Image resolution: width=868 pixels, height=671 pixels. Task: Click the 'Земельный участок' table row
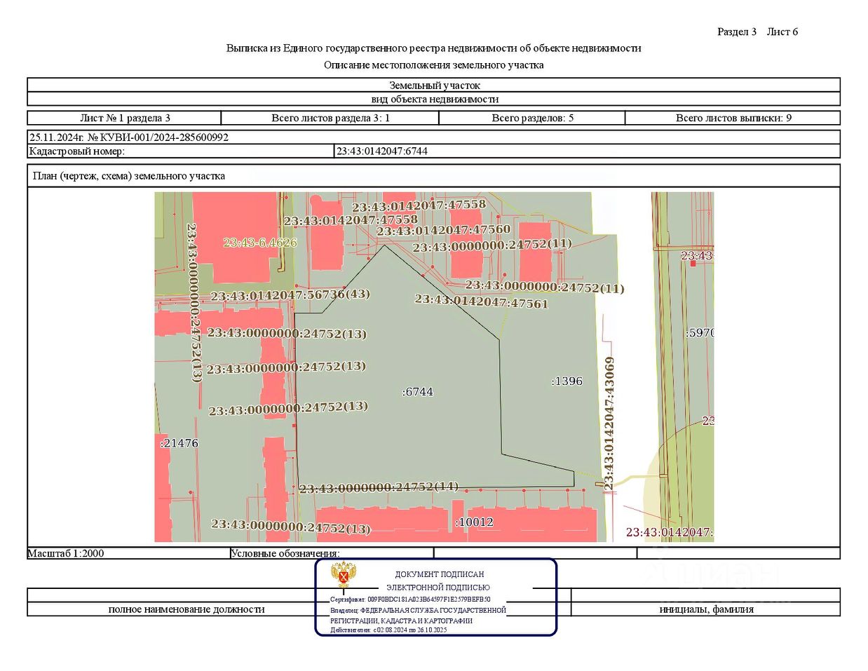coord(434,85)
